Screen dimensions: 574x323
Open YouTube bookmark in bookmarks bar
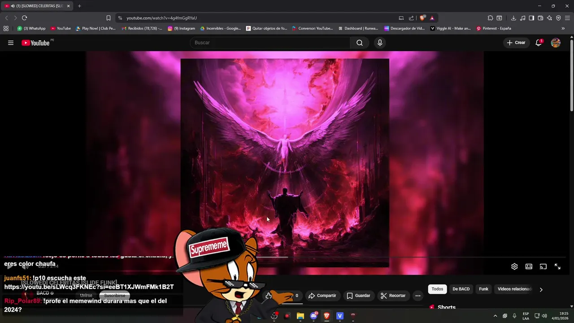pos(61,28)
